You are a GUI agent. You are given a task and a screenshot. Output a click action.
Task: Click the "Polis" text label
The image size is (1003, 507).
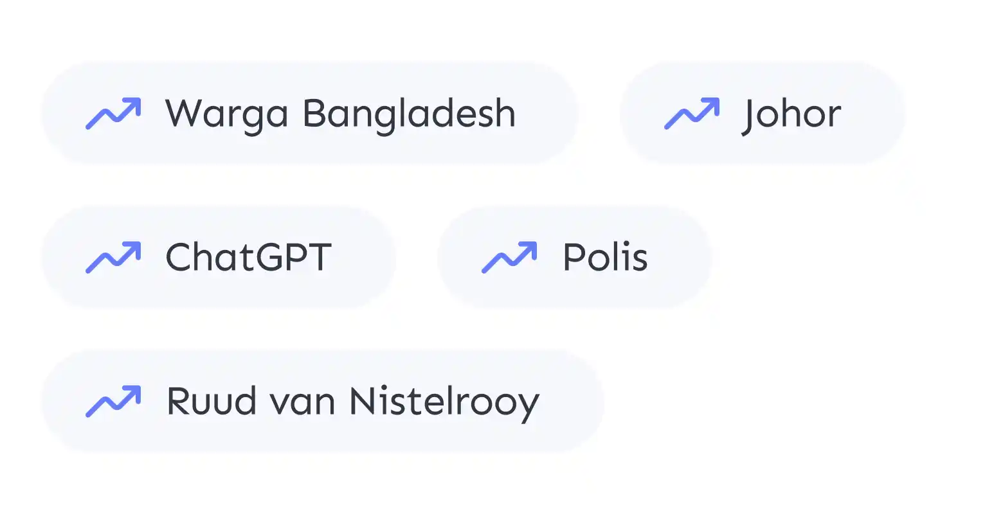click(x=605, y=257)
